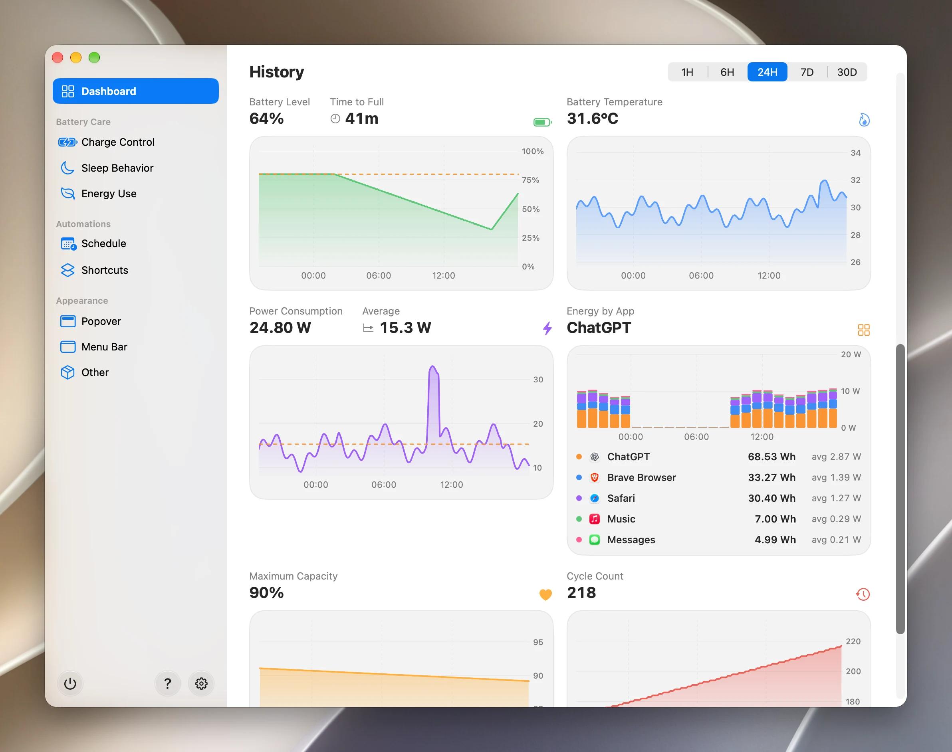The height and width of the screenshot is (752, 952).
Task: Select the Brave Browser energy row
Action: point(718,477)
